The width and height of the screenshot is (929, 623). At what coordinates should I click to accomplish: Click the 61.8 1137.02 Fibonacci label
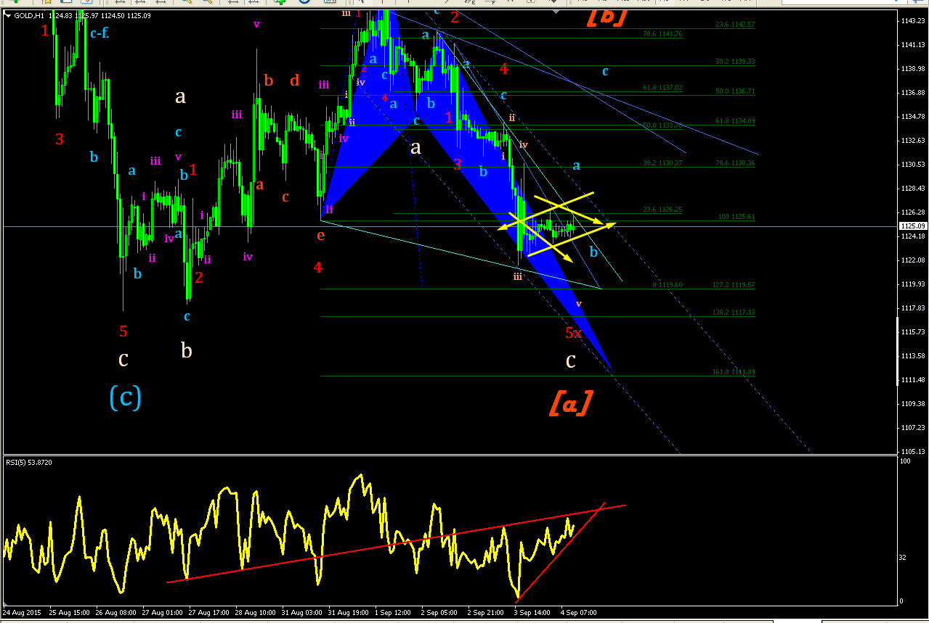[x=662, y=88]
